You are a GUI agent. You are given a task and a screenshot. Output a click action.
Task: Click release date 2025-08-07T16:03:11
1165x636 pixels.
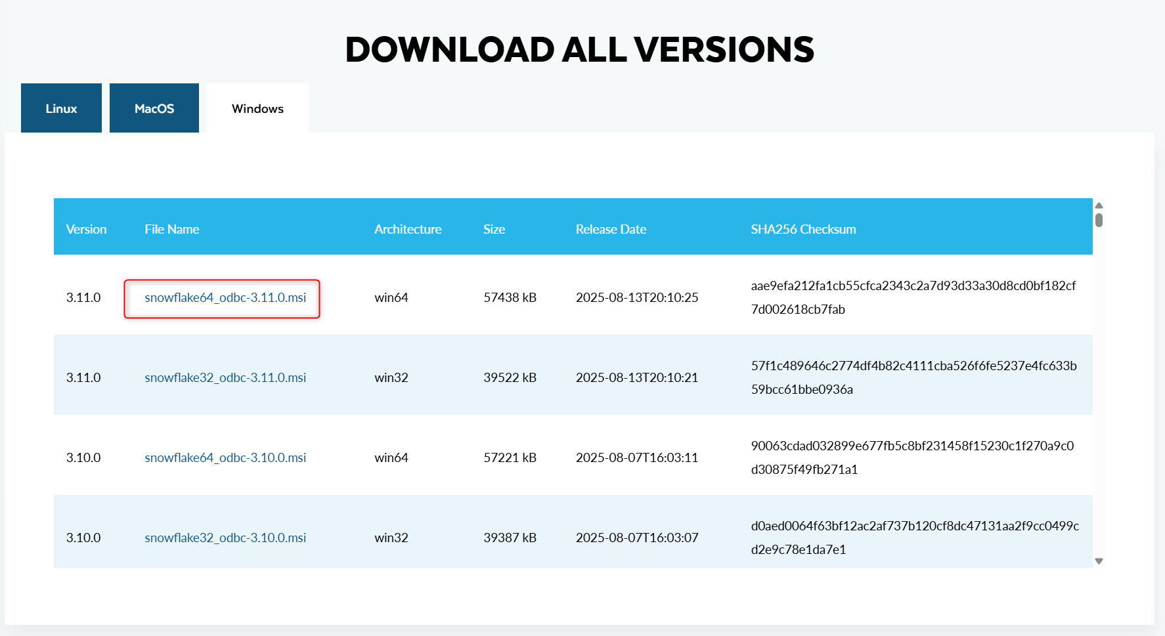pyautogui.click(x=637, y=457)
